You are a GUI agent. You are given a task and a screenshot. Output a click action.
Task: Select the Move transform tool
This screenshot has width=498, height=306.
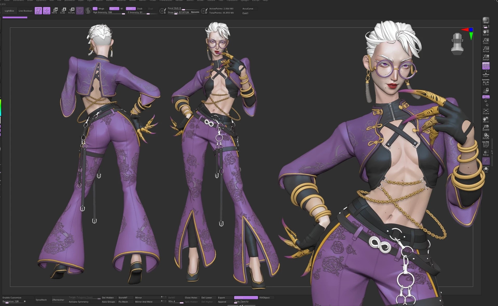pos(54,10)
